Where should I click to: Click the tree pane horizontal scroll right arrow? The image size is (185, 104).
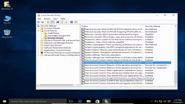tap(78, 85)
